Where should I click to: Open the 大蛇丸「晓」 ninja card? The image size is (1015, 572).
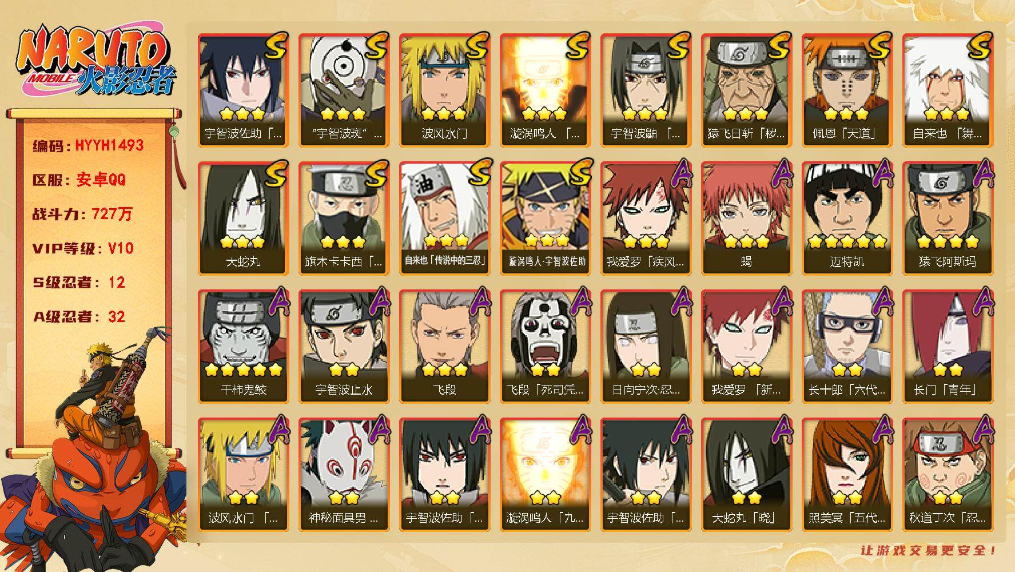click(x=746, y=474)
